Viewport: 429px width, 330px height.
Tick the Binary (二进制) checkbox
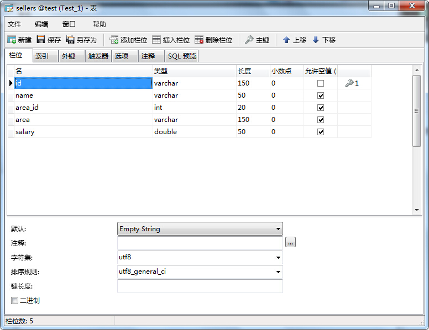[14, 301]
